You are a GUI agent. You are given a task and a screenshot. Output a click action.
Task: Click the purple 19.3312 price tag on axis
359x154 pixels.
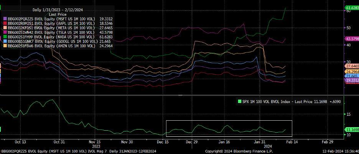pyautogui.click(x=351, y=80)
